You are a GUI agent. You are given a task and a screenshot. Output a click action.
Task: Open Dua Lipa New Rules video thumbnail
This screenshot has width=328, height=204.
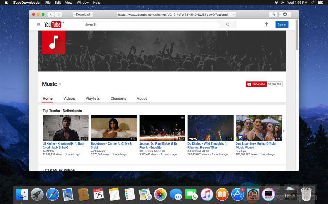coord(259,128)
